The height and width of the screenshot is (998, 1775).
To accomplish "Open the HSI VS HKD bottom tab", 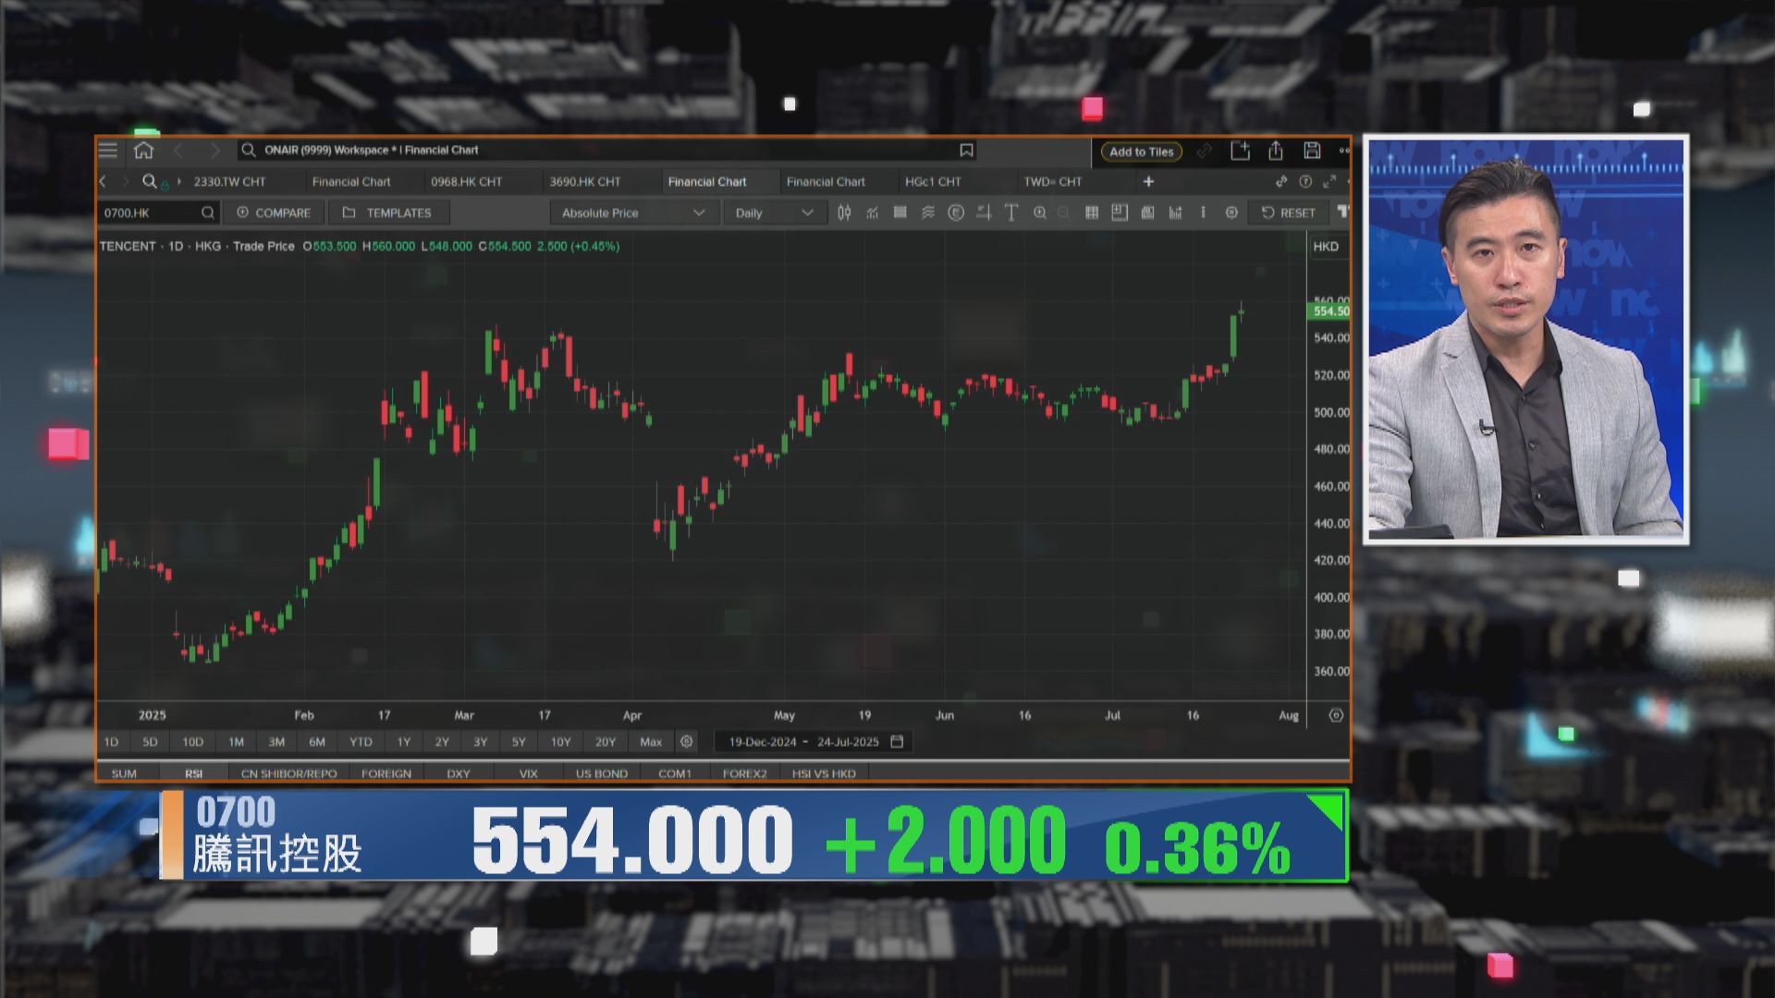I will point(824,773).
